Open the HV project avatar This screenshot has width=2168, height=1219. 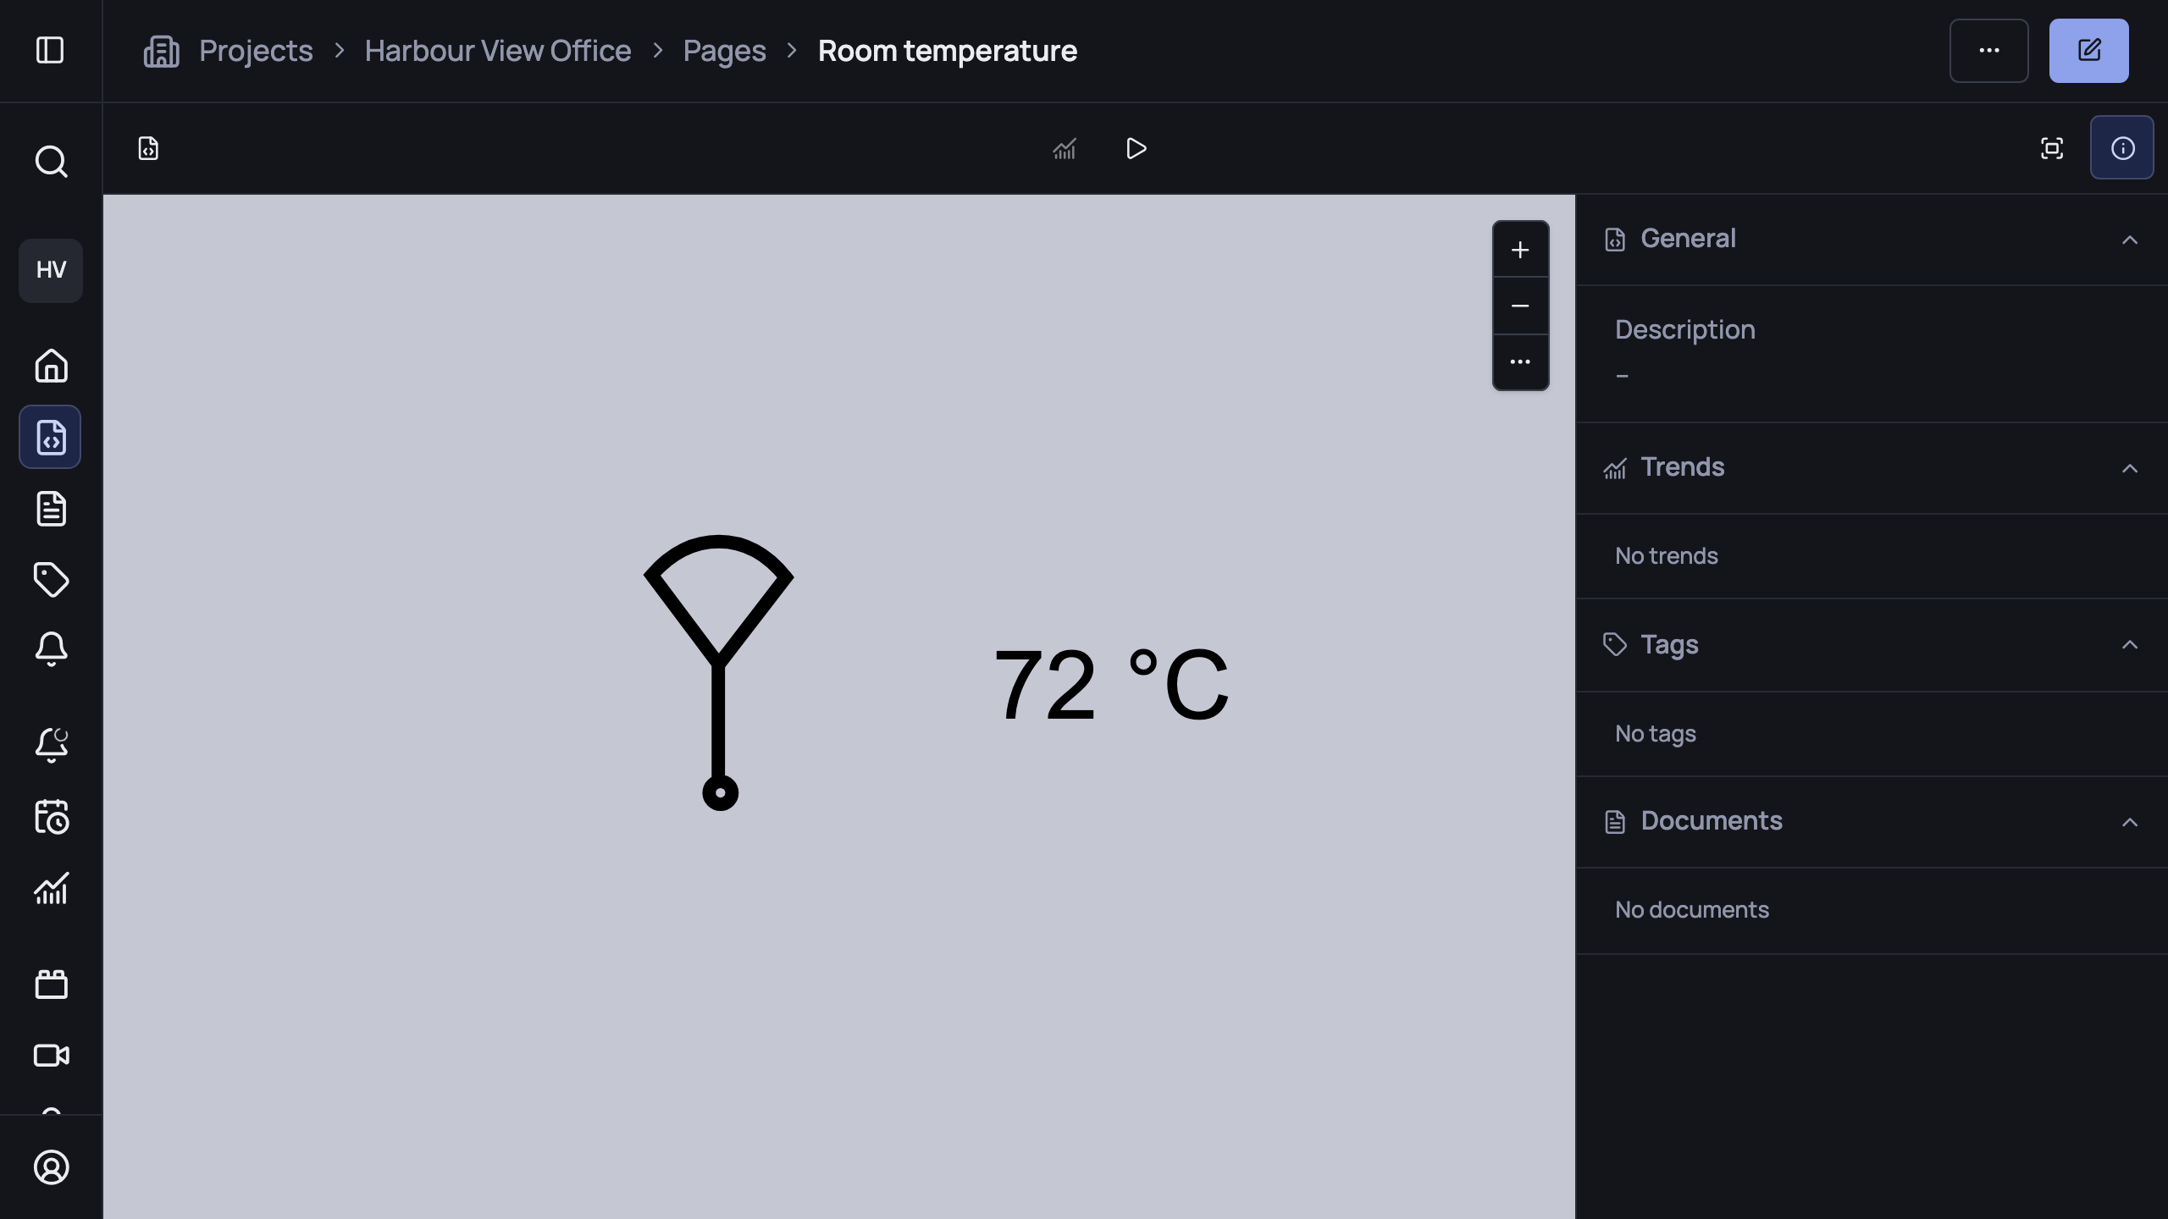51,270
